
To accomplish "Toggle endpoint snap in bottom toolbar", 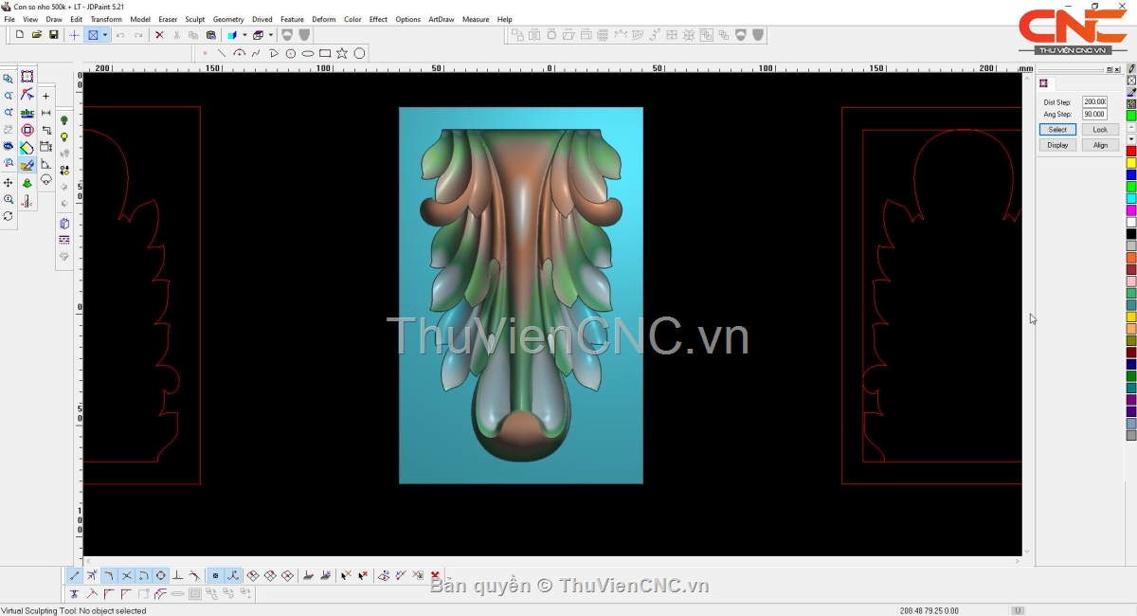I will tap(75, 576).
